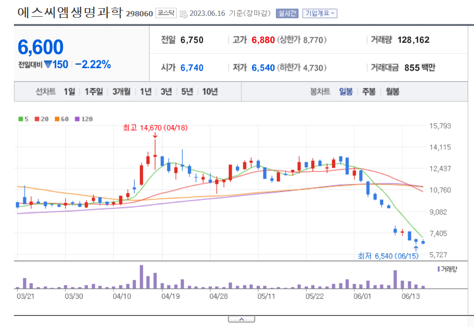Click the 04/10 date axis label
Image resolution: width=474 pixels, height=327 pixels.
click(122, 296)
